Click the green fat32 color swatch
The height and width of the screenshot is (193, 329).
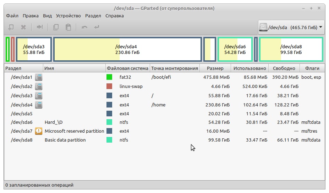click(x=109, y=77)
